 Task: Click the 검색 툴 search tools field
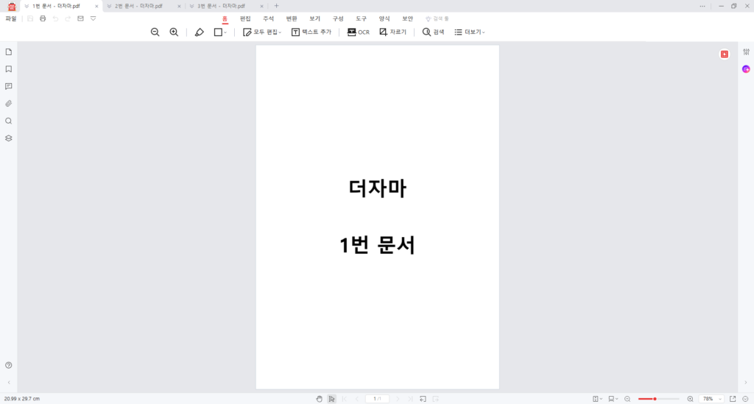437,18
